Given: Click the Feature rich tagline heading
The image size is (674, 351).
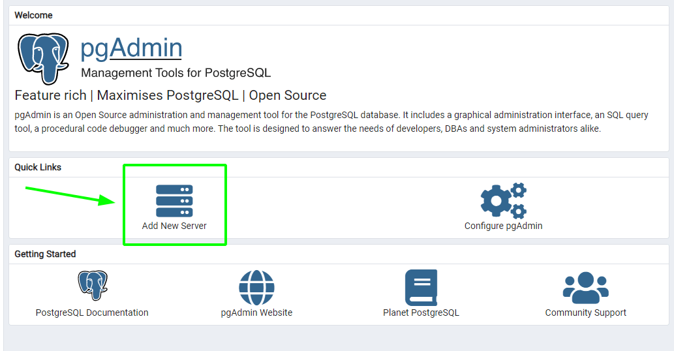Looking at the screenshot, I should point(170,95).
